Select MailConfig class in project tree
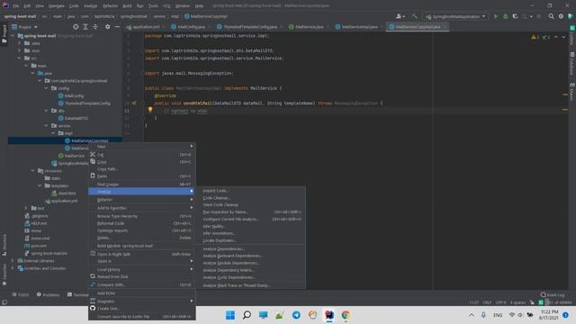Viewport: 576px width, 324px height. [x=71, y=96]
